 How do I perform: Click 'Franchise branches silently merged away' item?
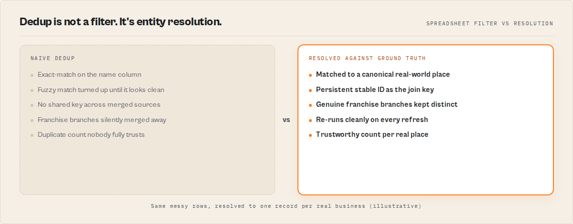pos(102,120)
